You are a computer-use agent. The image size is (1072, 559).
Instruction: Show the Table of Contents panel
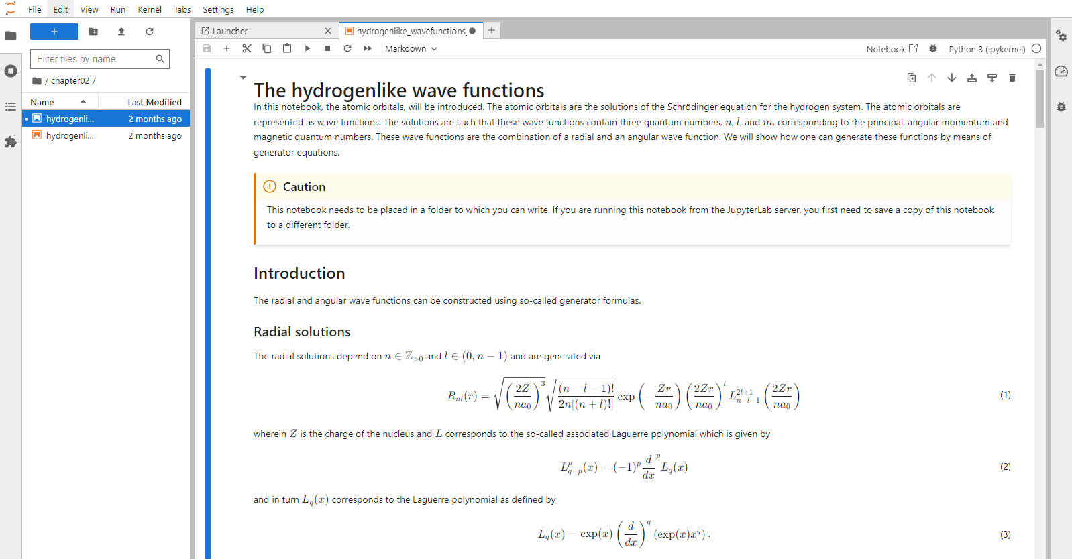(x=11, y=107)
